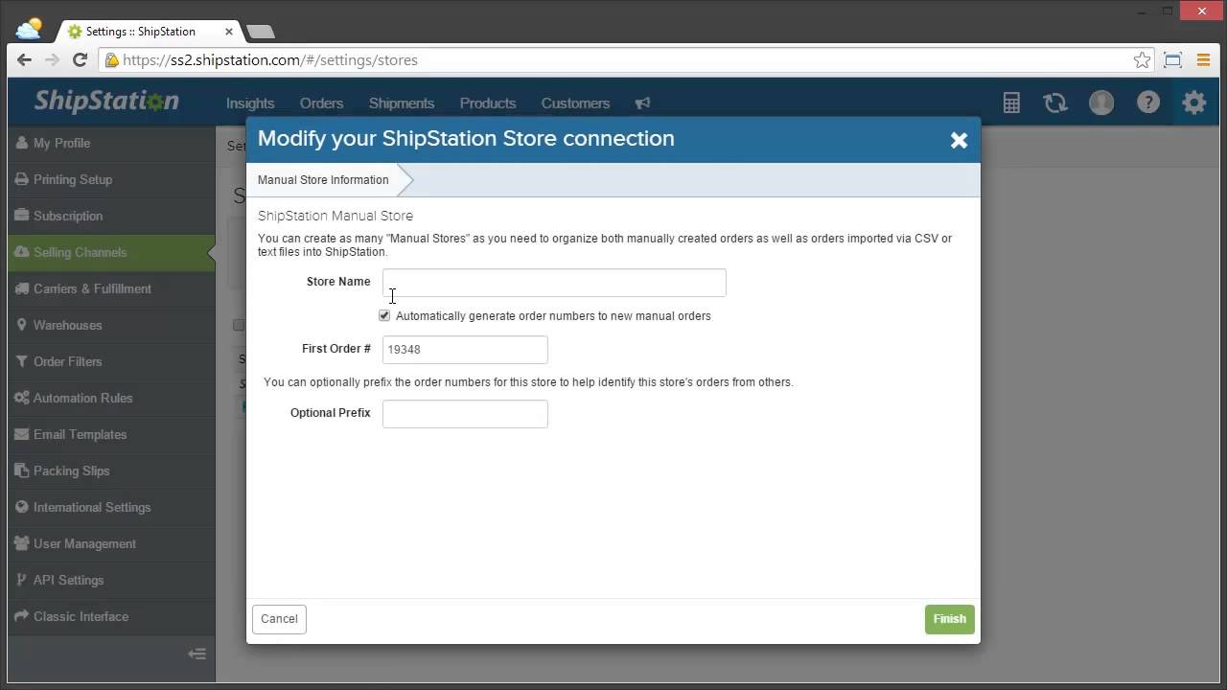Screen dimensions: 1227x690
Task: Close the Modify Store connection dialog
Action: coord(959,140)
